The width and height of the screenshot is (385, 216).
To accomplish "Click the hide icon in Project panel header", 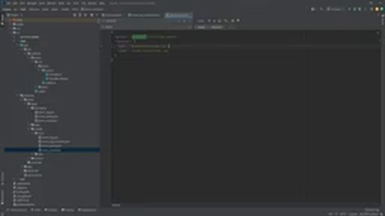I will [x=96, y=15].
